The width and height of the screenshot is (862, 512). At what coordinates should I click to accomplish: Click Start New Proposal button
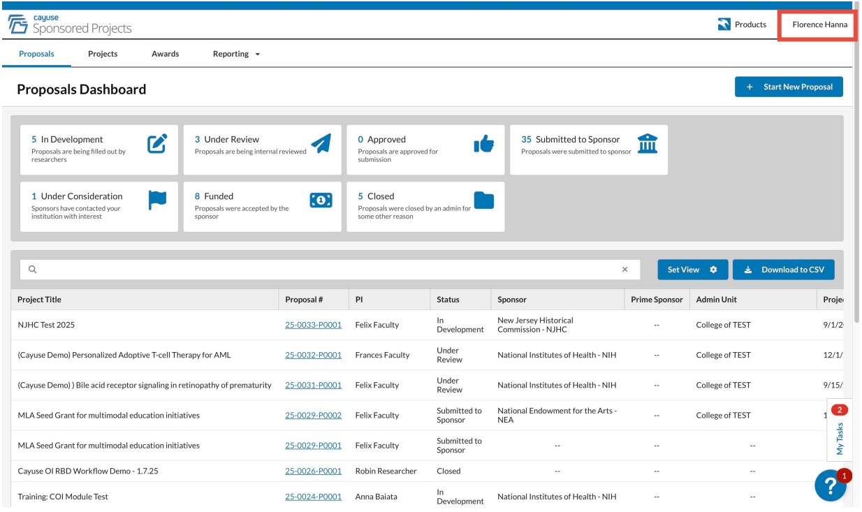click(x=789, y=87)
